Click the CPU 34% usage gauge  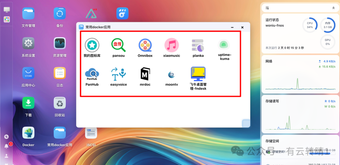point(310,25)
